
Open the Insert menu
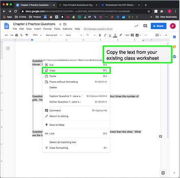37,29
